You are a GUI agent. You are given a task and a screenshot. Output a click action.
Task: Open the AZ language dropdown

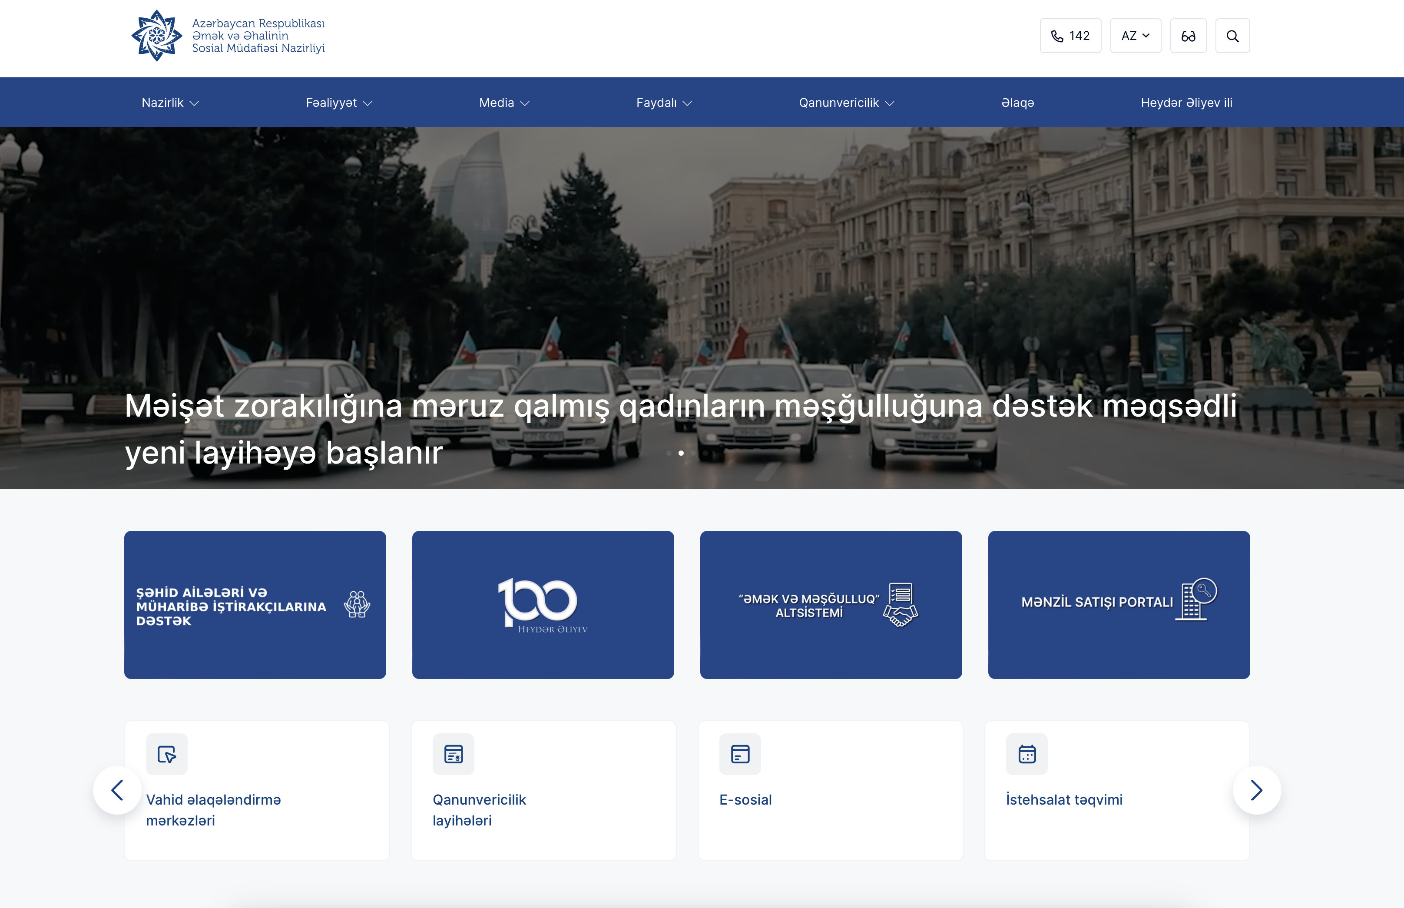tap(1135, 36)
